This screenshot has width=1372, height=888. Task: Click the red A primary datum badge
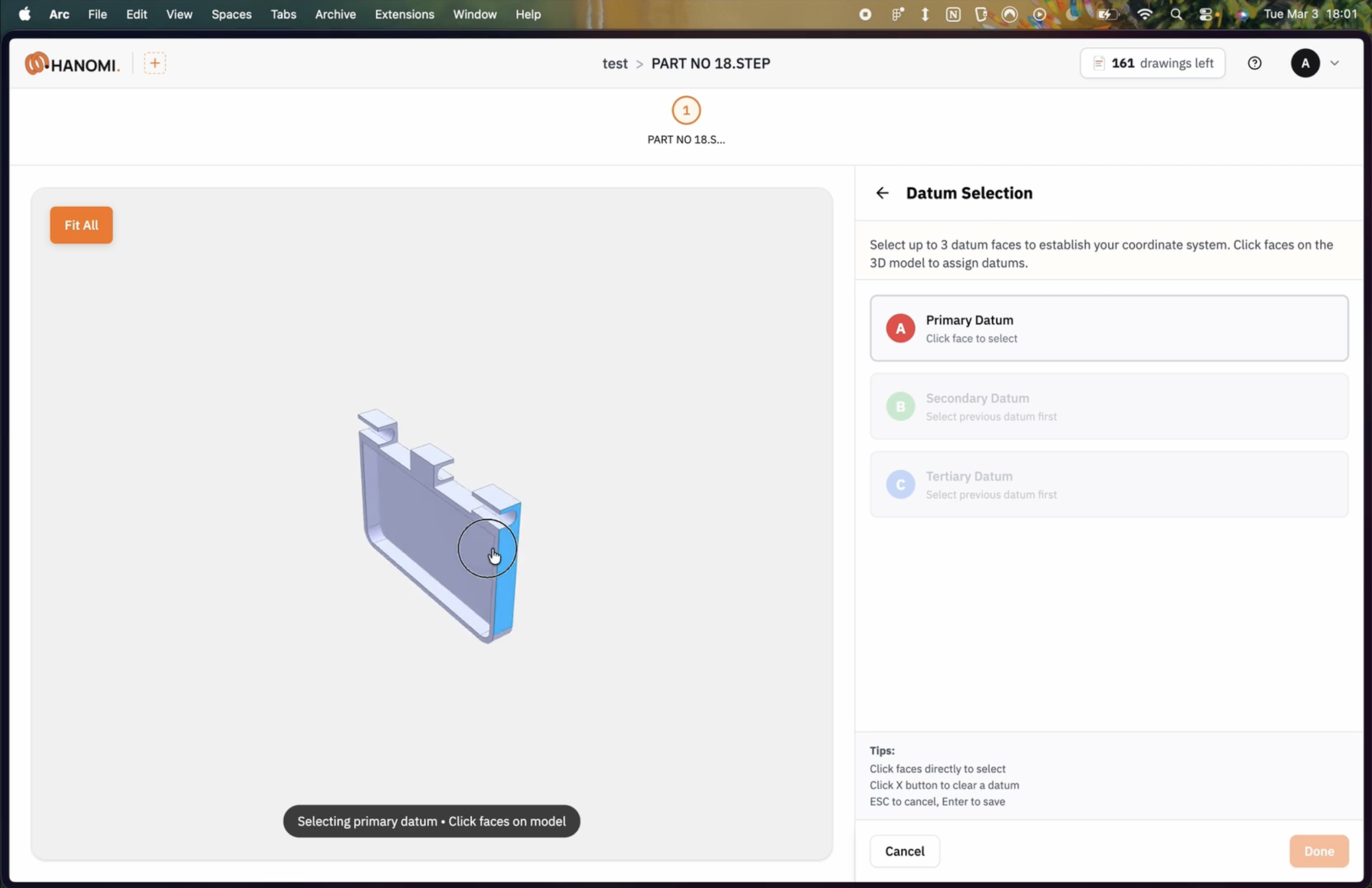click(900, 328)
